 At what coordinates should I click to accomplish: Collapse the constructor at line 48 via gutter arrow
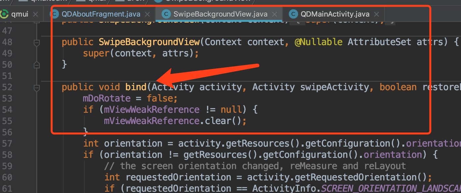click(x=36, y=42)
